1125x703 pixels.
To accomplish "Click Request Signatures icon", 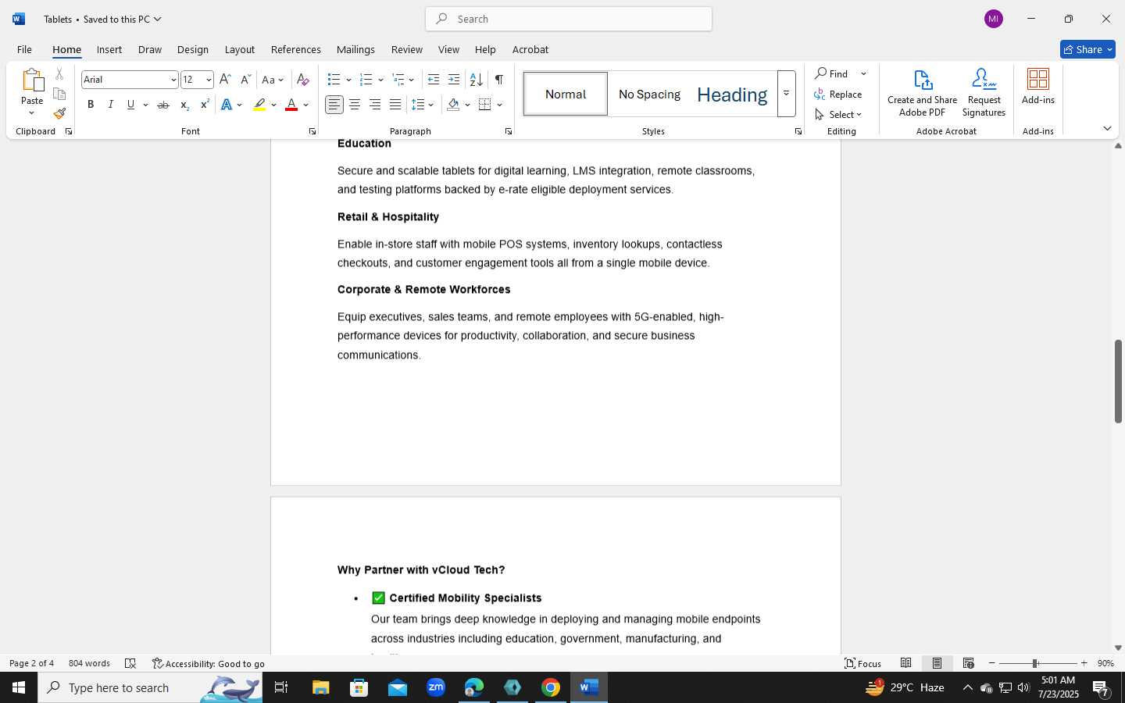I will [x=984, y=93].
